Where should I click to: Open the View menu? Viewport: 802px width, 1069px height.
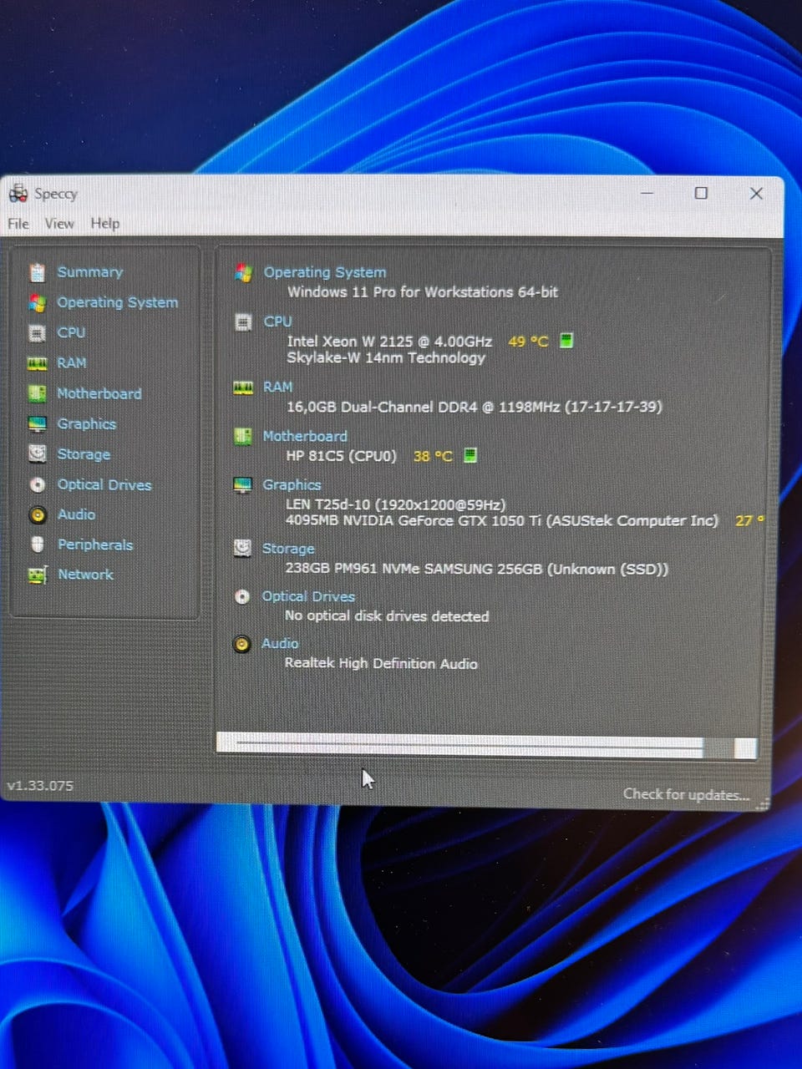pos(59,224)
